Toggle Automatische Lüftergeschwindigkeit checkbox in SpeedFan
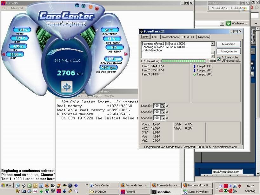260x195 pixels. pyautogui.click(x=219, y=59)
